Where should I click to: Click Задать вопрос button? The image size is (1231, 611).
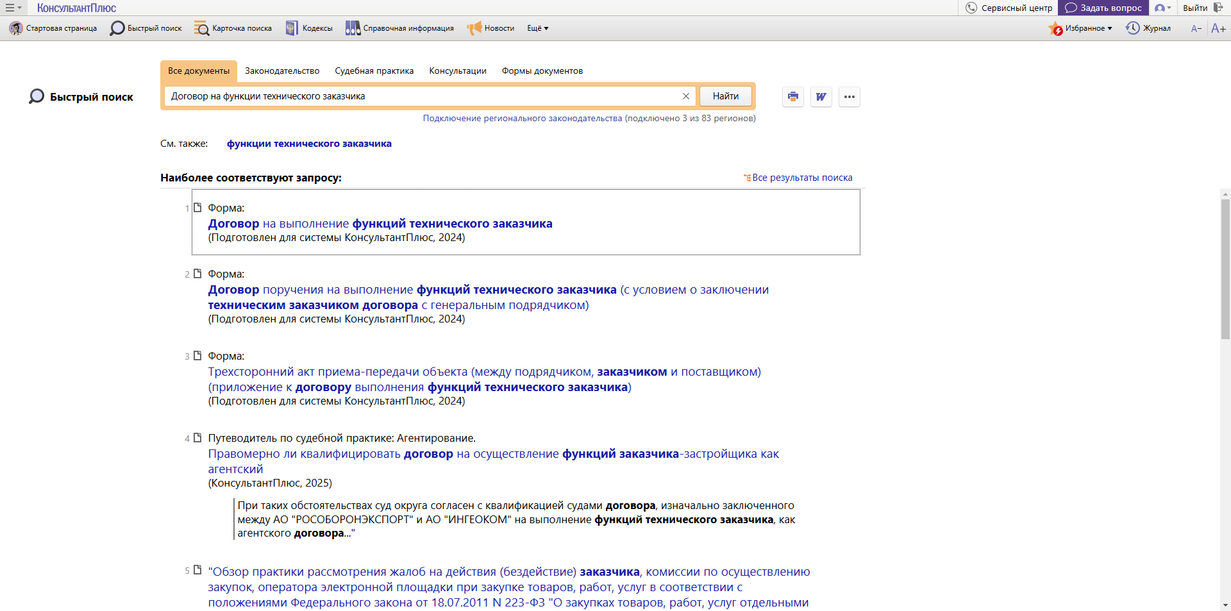(1103, 8)
